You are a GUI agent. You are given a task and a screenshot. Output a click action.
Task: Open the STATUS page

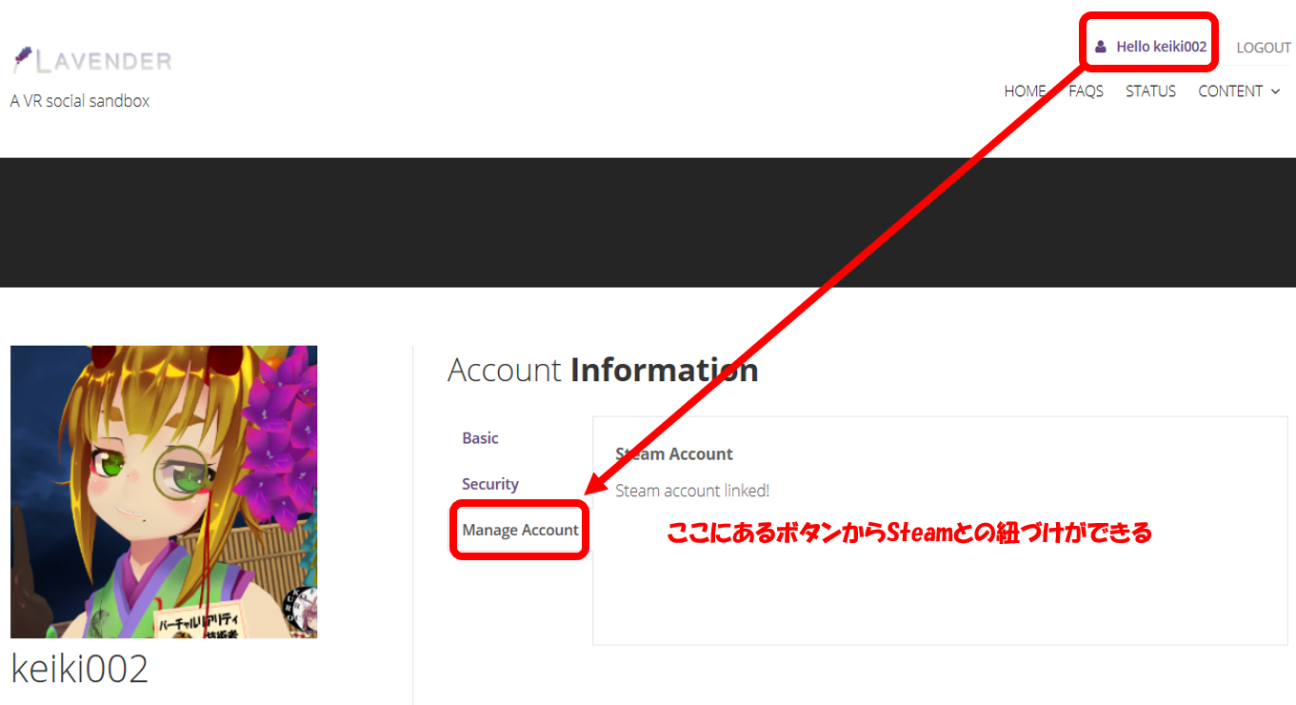[1150, 91]
